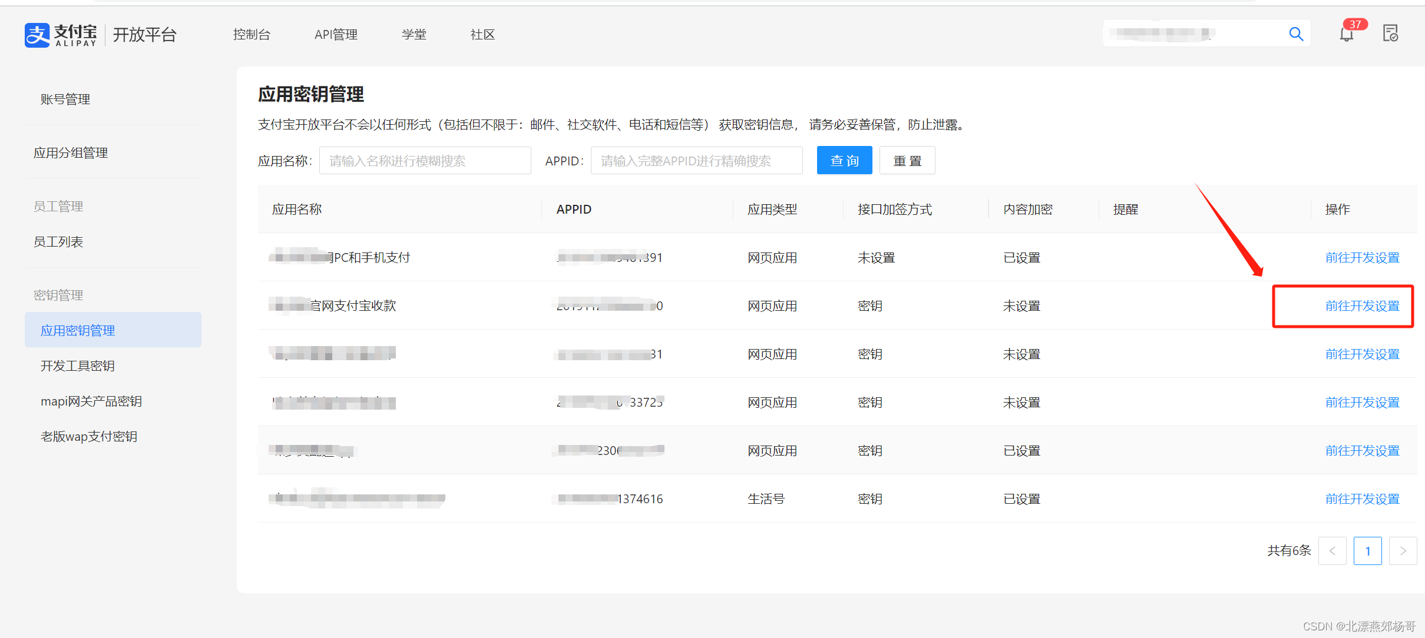Open 前往开发设置 for 生活号 row
This screenshot has height=638, width=1425.
pos(1362,499)
